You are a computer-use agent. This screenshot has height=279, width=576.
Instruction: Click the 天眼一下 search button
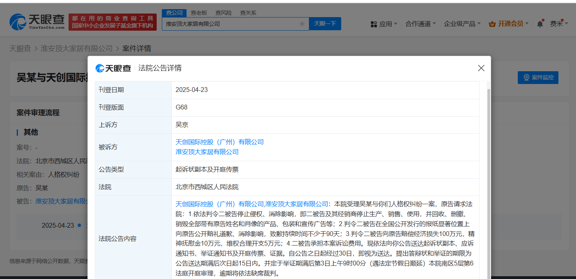325,24
